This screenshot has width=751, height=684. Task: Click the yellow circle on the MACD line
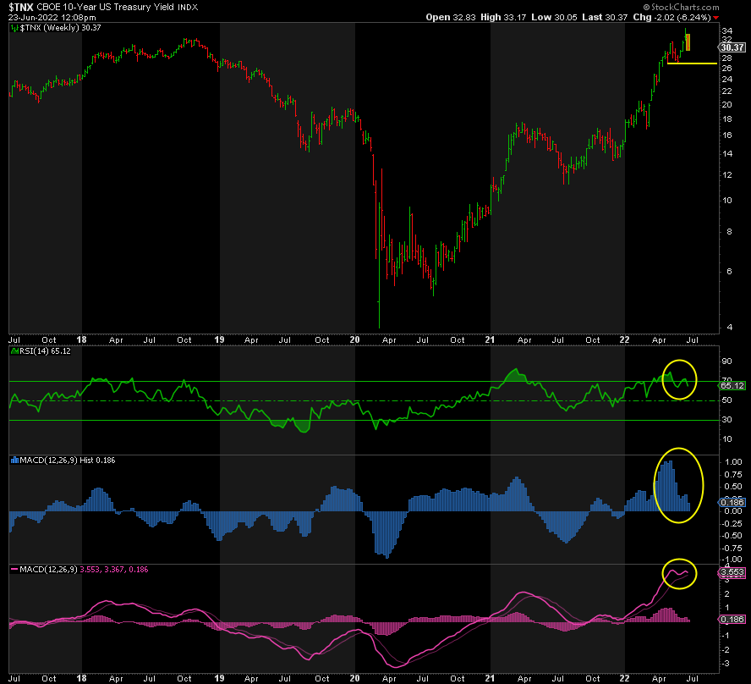(x=679, y=574)
